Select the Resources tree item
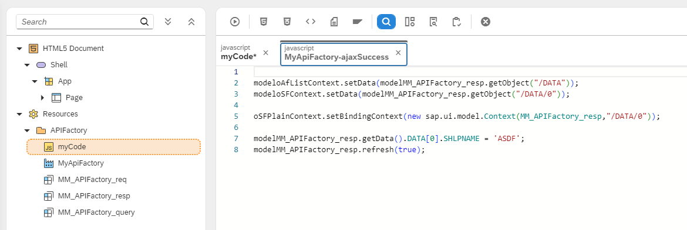 [x=60, y=114]
